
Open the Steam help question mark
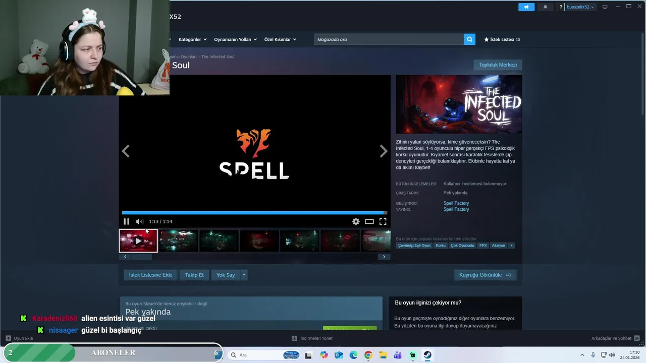tap(561, 7)
